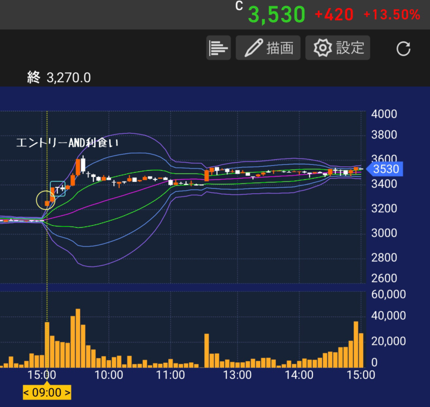Click the +420 price change value

click(x=334, y=15)
